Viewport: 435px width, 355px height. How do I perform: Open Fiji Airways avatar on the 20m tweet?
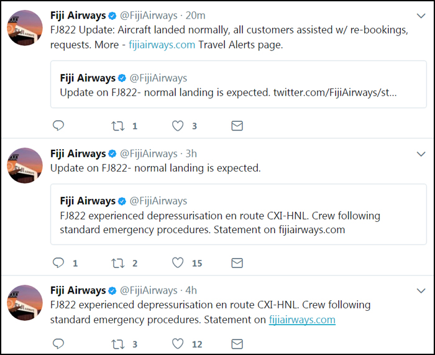pyautogui.click(x=24, y=29)
